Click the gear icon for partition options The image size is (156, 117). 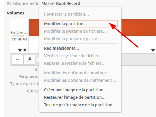tap(29, 60)
